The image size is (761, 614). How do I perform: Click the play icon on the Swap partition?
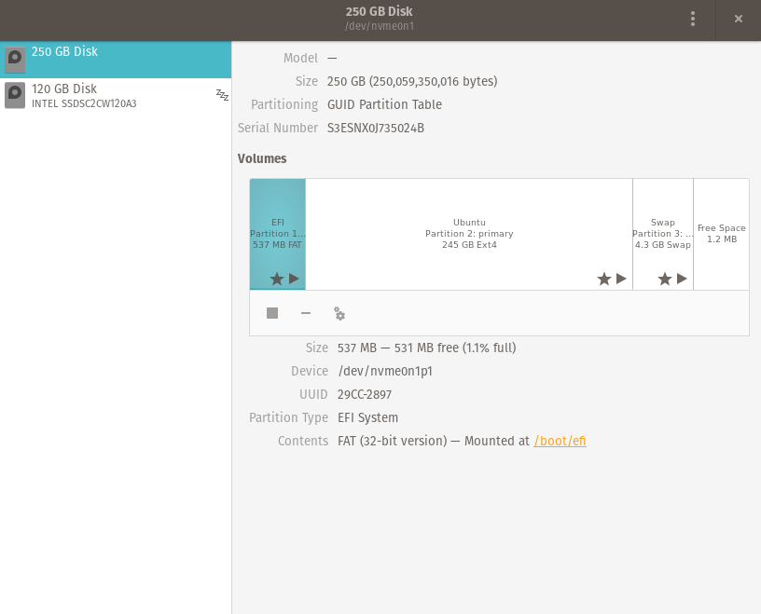click(x=682, y=278)
